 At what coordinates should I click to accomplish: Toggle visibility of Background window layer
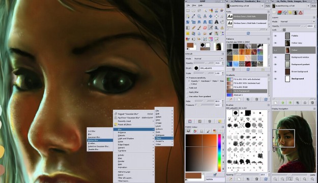point(275,57)
